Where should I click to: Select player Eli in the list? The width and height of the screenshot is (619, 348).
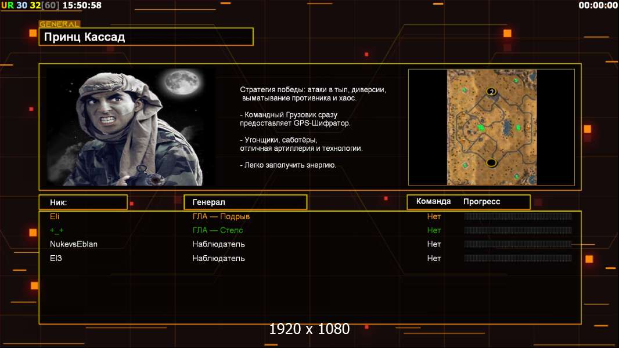click(x=55, y=216)
